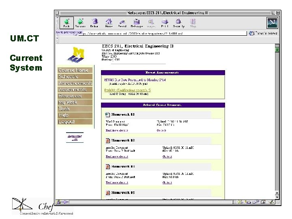Open the Help menu item
The height and width of the screenshot is (219, 292).
point(75,115)
